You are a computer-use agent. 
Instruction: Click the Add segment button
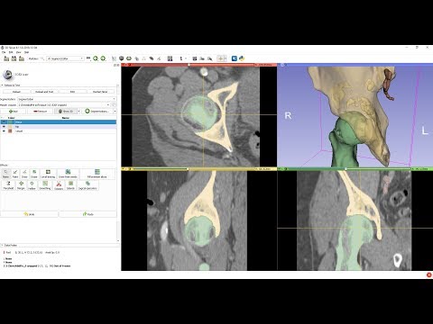[14, 111]
